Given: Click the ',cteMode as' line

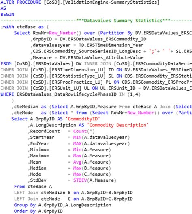Looking at the screenshot, I should click(x=102, y=113).
